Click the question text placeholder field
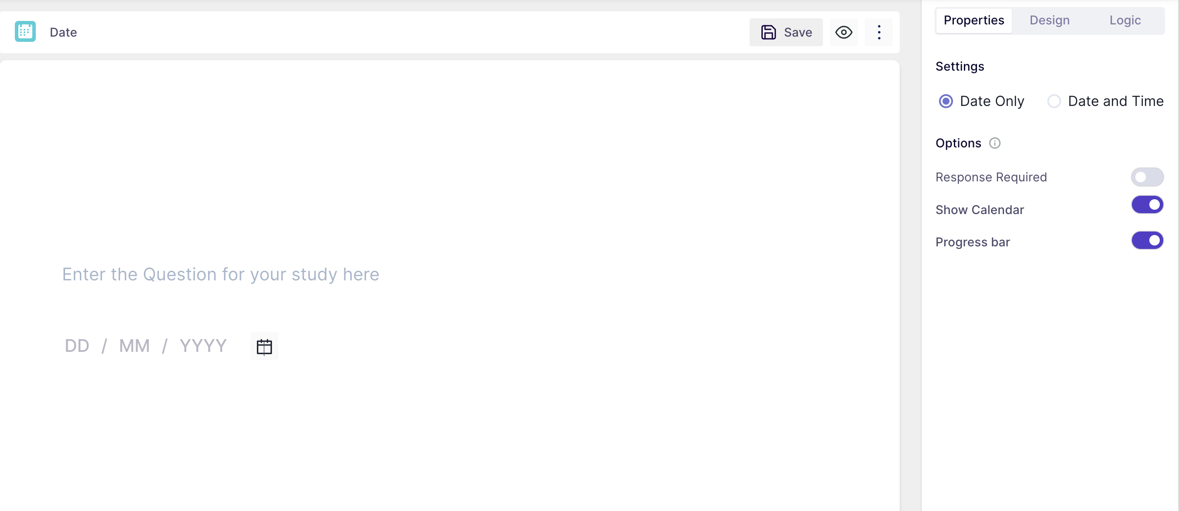1179x511 pixels. pos(221,275)
